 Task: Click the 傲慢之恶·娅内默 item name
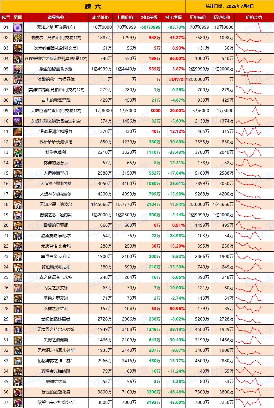[x=56, y=215]
